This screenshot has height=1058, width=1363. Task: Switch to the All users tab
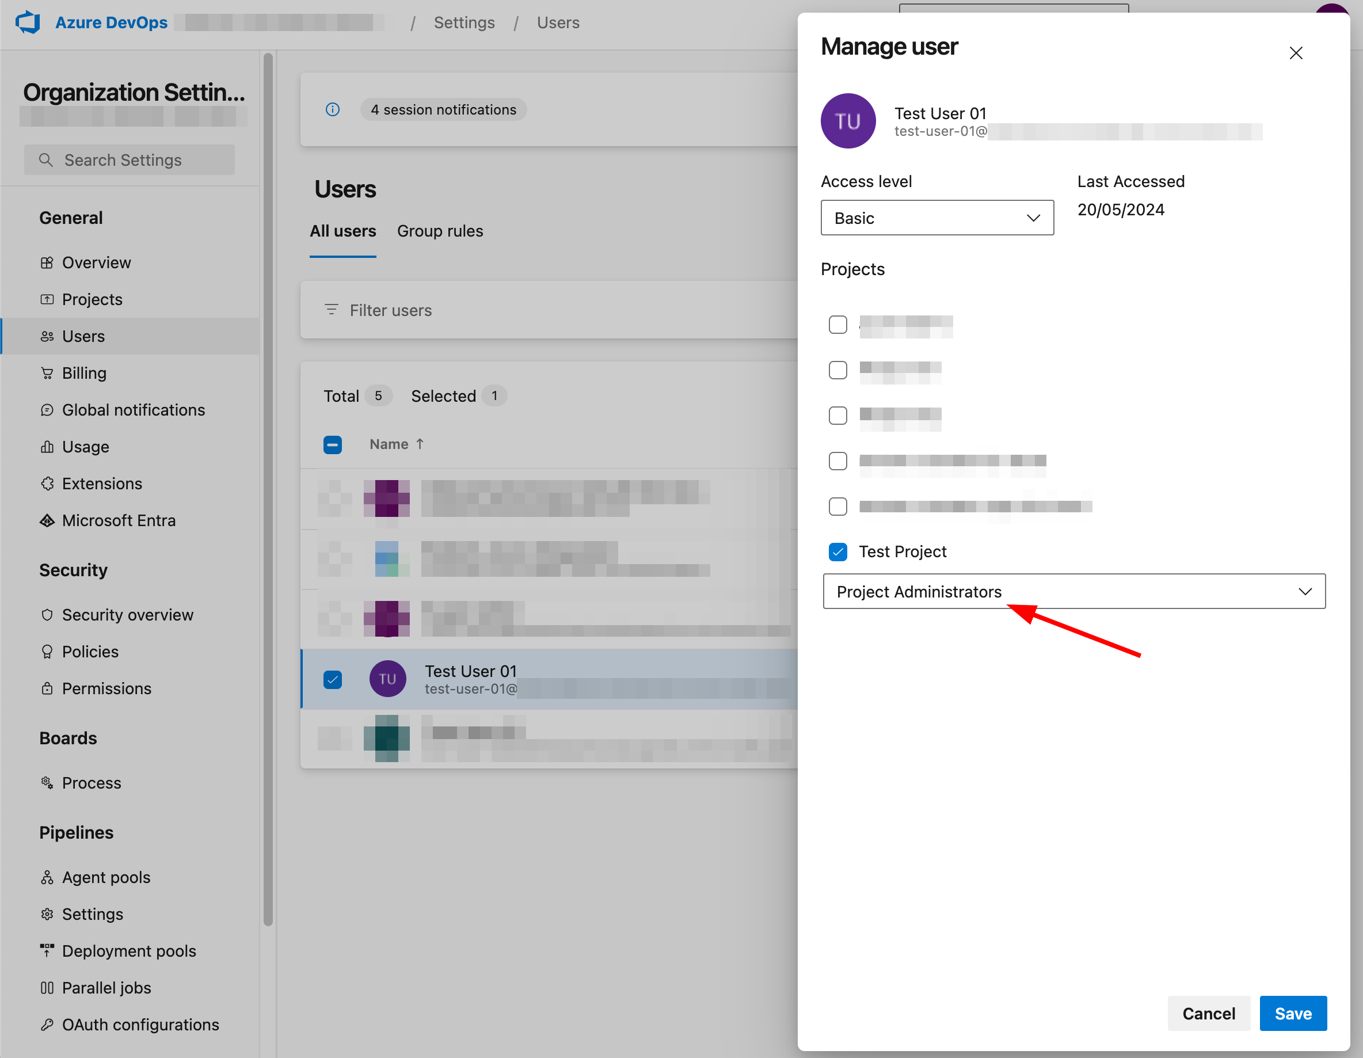[343, 231]
